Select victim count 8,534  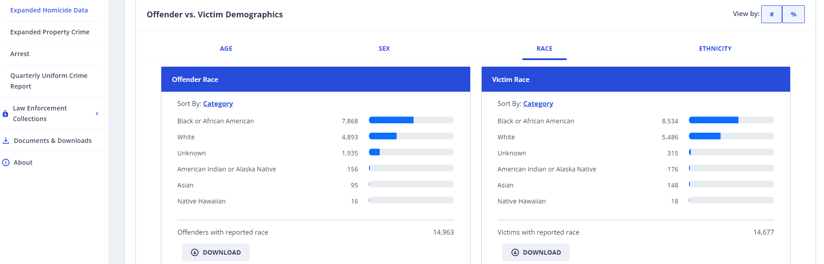tap(670, 121)
